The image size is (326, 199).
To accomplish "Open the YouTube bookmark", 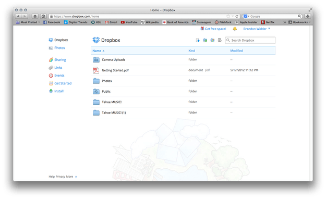I will 129,22.
